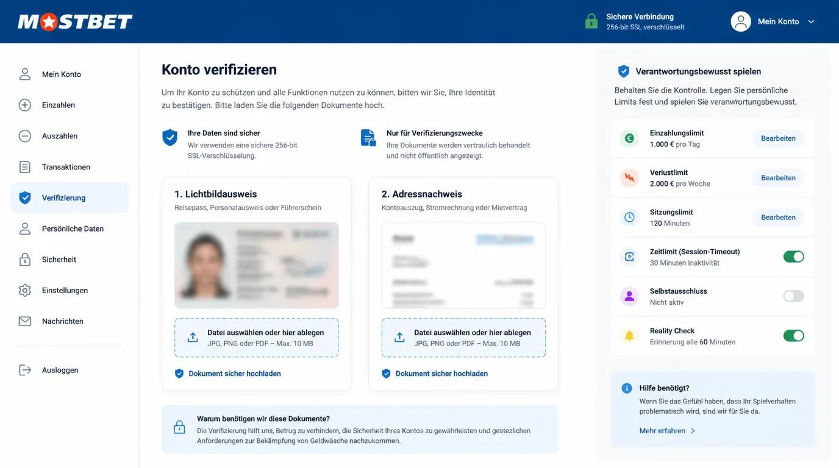Image resolution: width=839 pixels, height=468 pixels.
Task: Select file for Lichtbildausweis upload area
Action: 257,338
